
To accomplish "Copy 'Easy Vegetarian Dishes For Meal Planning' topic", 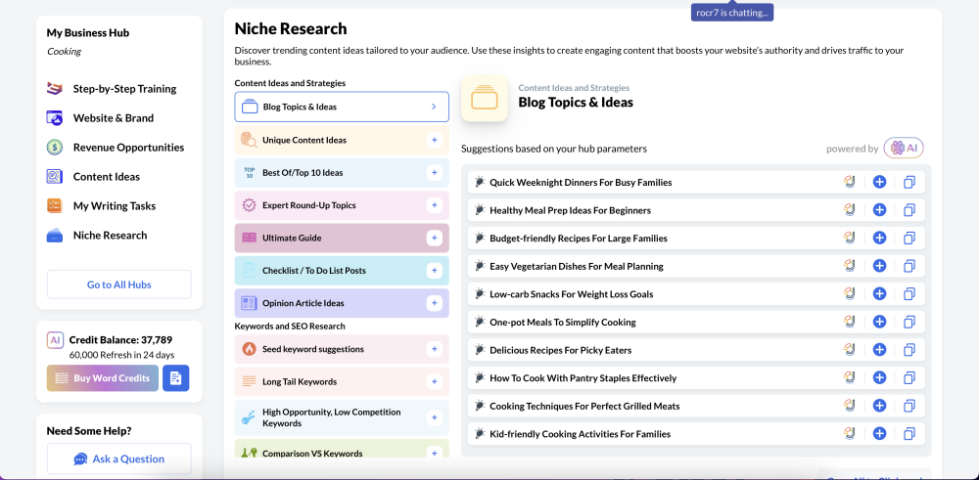I will [x=909, y=266].
